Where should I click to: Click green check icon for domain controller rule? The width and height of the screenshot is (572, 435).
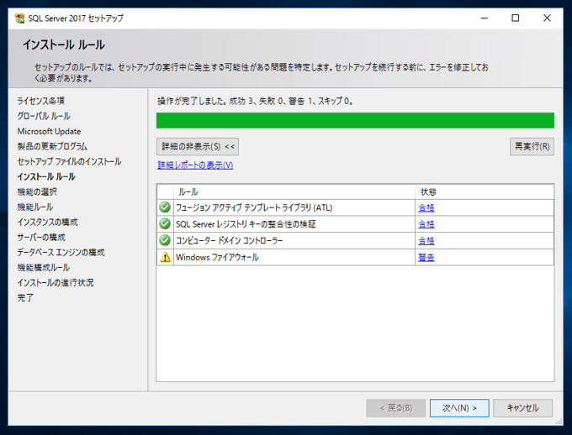[x=165, y=240]
